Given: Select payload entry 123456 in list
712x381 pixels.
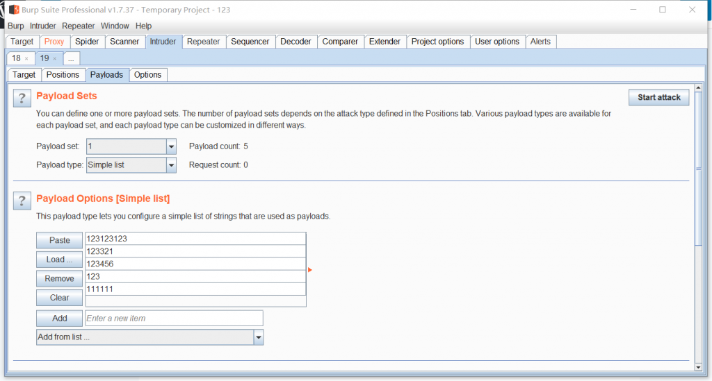Looking at the screenshot, I should tap(195, 264).
